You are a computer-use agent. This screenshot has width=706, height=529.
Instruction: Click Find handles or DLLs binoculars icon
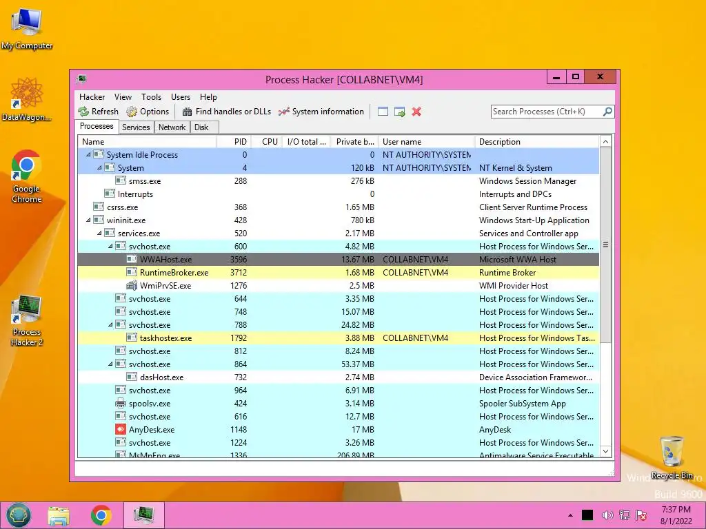point(188,112)
